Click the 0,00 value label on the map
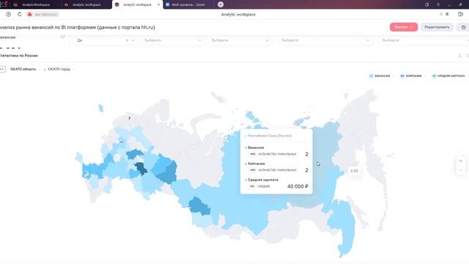The height and width of the screenshot is (264, 469). coord(354,171)
